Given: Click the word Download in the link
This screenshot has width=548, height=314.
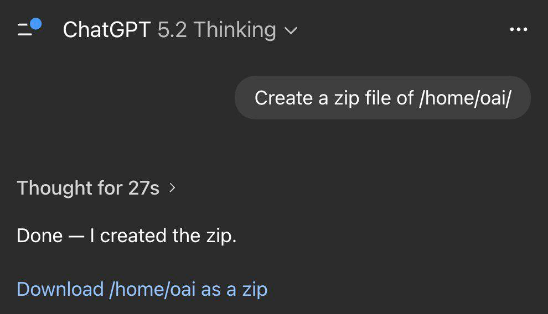Looking at the screenshot, I should point(60,289).
